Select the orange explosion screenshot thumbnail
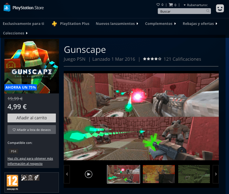 click(x=159, y=174)
